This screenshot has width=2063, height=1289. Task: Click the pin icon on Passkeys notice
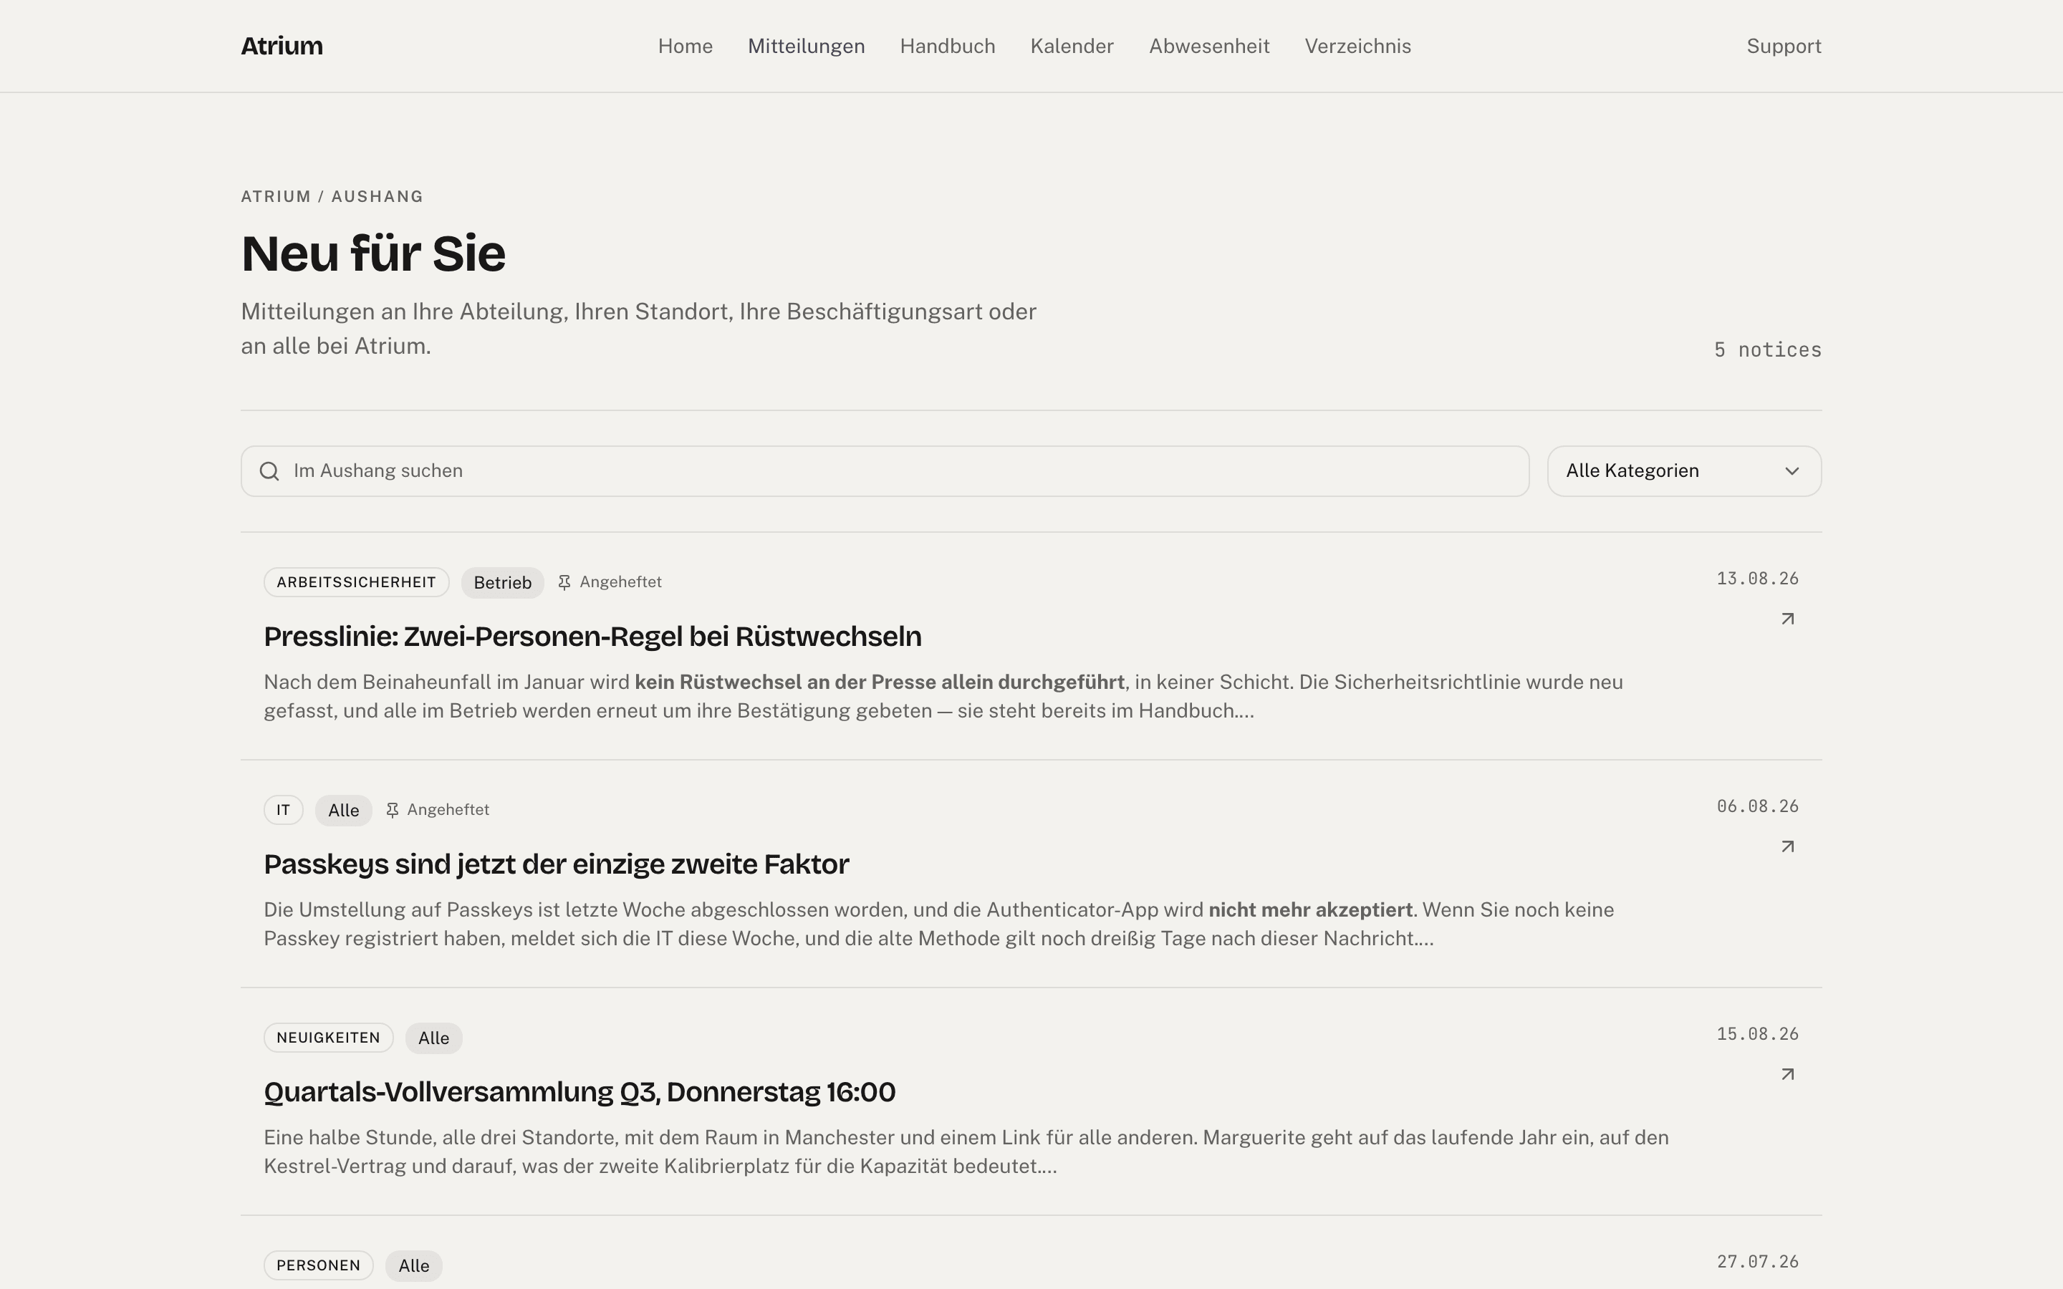[x=392, y=810]
